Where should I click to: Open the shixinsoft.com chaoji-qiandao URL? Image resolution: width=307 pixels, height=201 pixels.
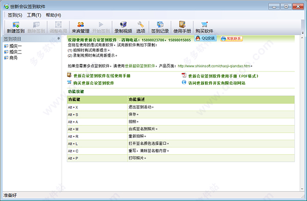(214, 66)
